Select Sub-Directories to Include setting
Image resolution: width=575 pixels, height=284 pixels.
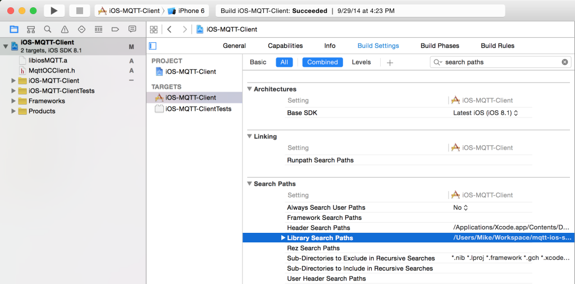[360, 269]
